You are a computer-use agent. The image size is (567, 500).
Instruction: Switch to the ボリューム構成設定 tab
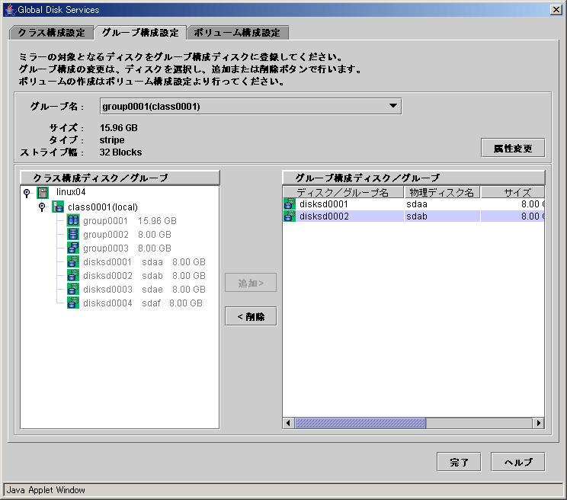238,33
